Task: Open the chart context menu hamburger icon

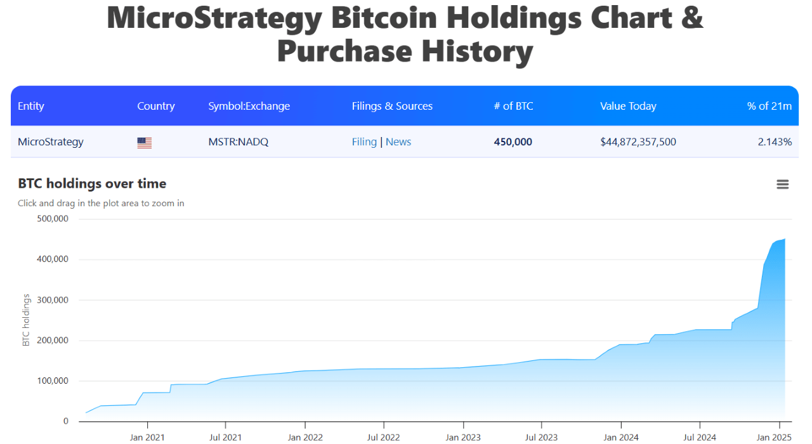Action: tap(782, 184)
